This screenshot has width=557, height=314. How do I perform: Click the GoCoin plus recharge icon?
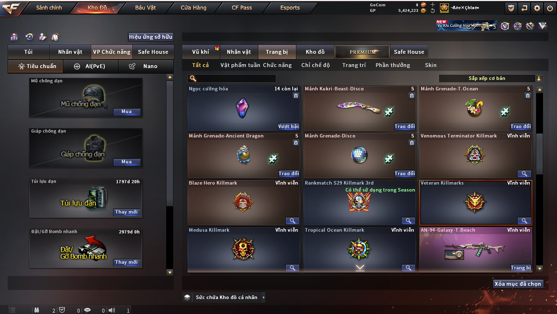pos(433,5)
